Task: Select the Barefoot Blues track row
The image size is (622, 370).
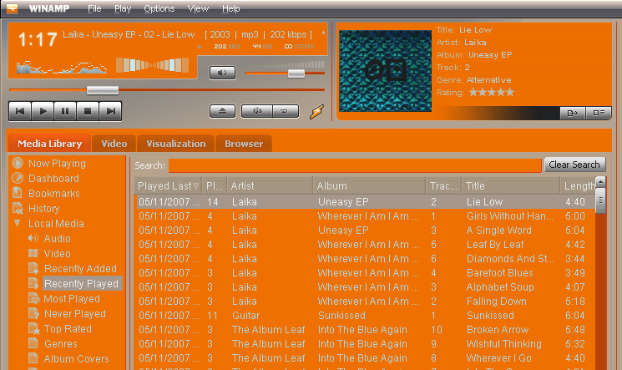Action: pyautogui.click(x=365, y=273)
